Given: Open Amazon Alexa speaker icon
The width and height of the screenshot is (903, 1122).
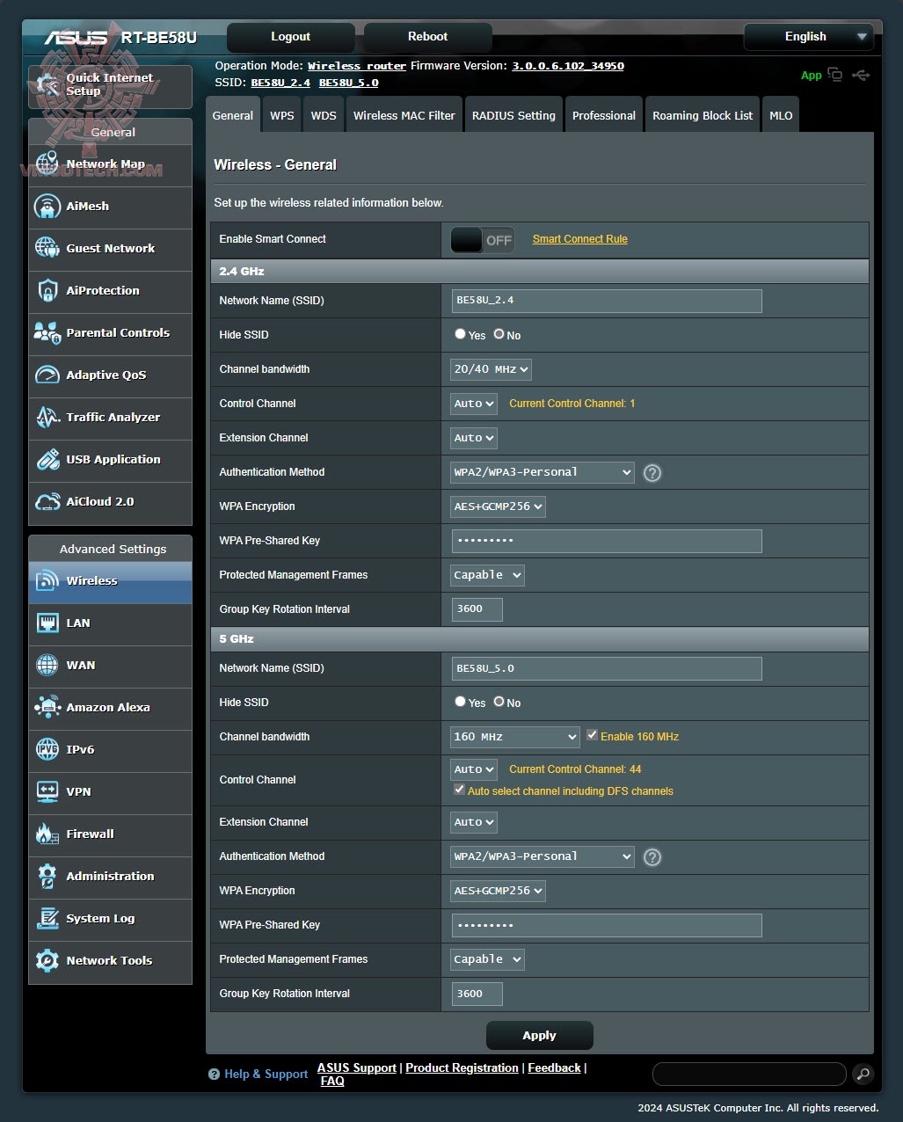Looking at the screenshot, I should [47, 708].
